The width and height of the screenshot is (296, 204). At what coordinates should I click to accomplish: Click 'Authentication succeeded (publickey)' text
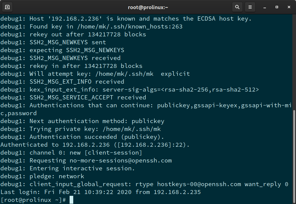click(x=97, y=137)
